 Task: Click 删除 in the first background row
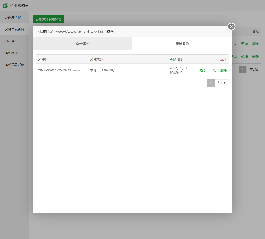coord(255,43)
